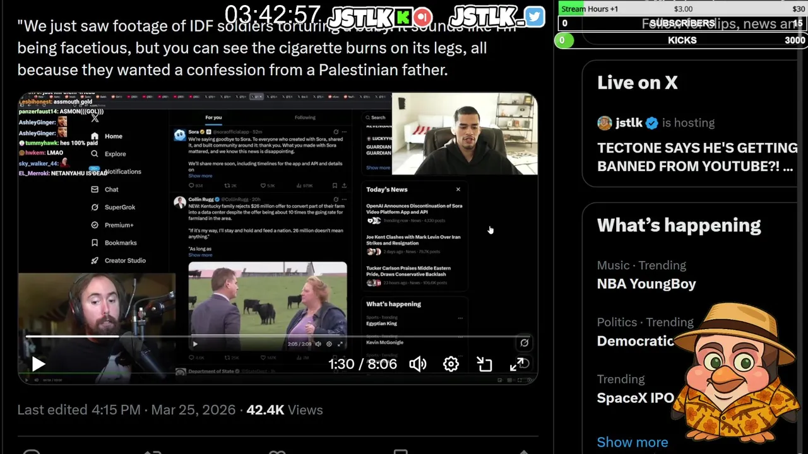Click the Grok icon on Collin Rugg's post
This screenshot has width=808, height=454.
pyautogui.click(x=336, y=199)
